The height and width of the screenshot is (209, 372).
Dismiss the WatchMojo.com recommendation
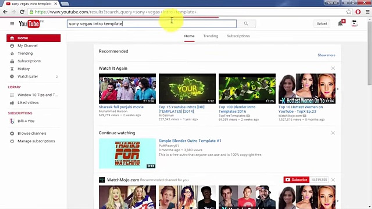(x=333, y=180)
